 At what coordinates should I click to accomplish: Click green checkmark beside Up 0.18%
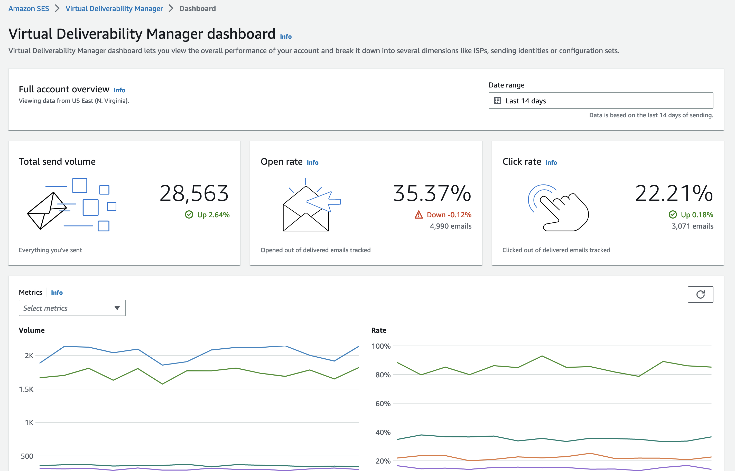click(x=673, y=215)
